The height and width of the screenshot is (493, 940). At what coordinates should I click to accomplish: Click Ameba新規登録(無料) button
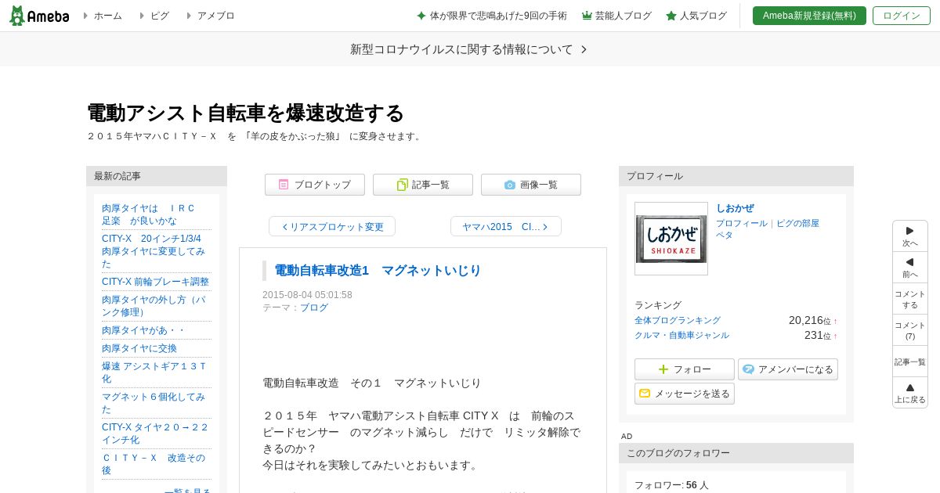point(809,16)
